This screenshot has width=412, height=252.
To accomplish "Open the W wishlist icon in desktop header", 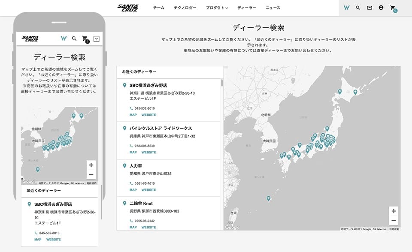I will coord(347,8).
